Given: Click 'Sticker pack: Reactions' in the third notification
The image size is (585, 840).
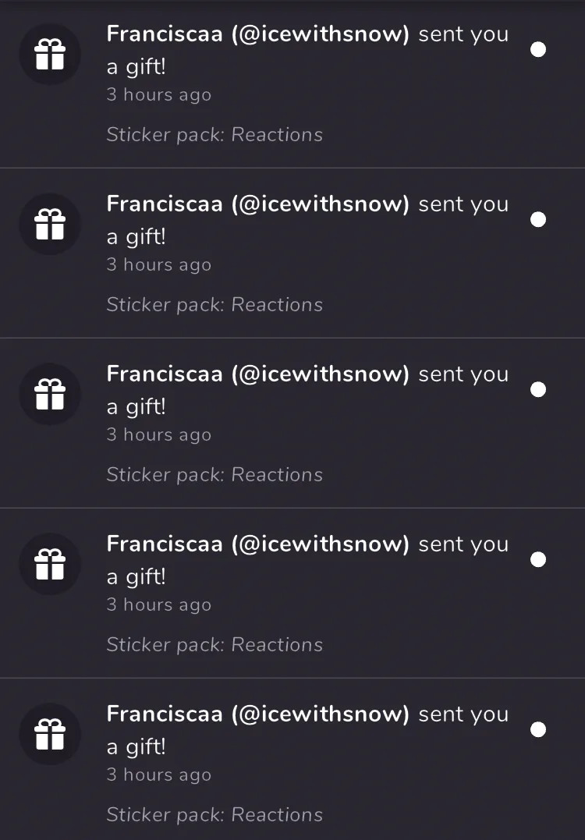Looking at the screenshot, I should [x=214, y=475].
